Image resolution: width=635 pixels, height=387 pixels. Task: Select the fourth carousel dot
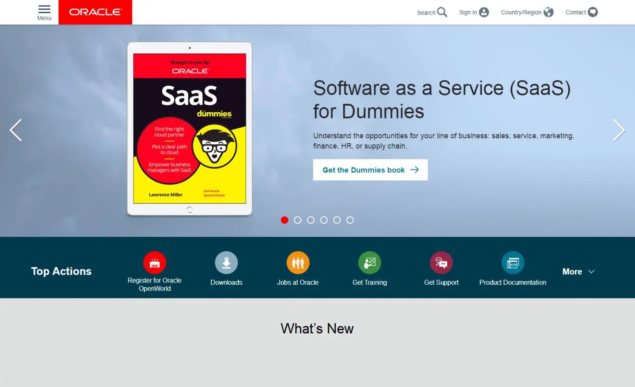tap(324, 220)
